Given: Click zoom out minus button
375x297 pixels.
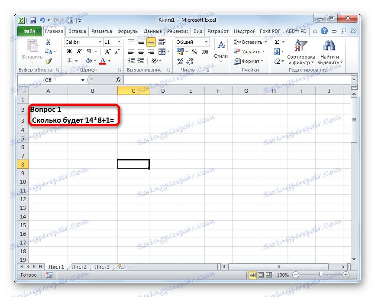Looking at the screenshot, I should (296, 275).
